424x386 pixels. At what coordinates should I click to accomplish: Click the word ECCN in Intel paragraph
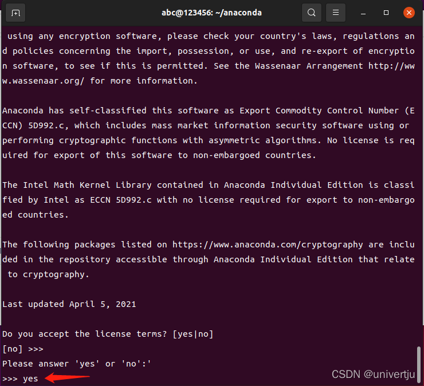coord(100,200)
